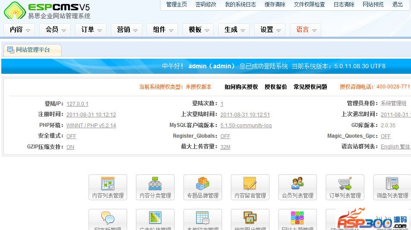Click the ESPCMS green logo

click(x=15, y=10)
